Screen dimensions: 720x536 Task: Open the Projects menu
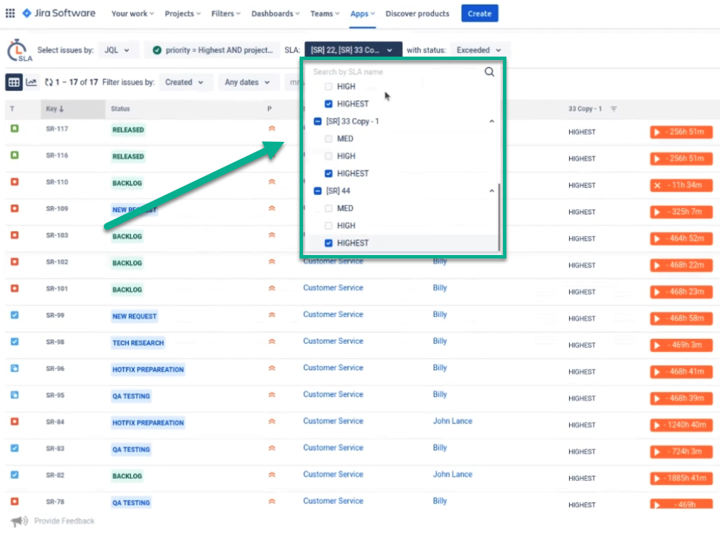tap(182, 14)
